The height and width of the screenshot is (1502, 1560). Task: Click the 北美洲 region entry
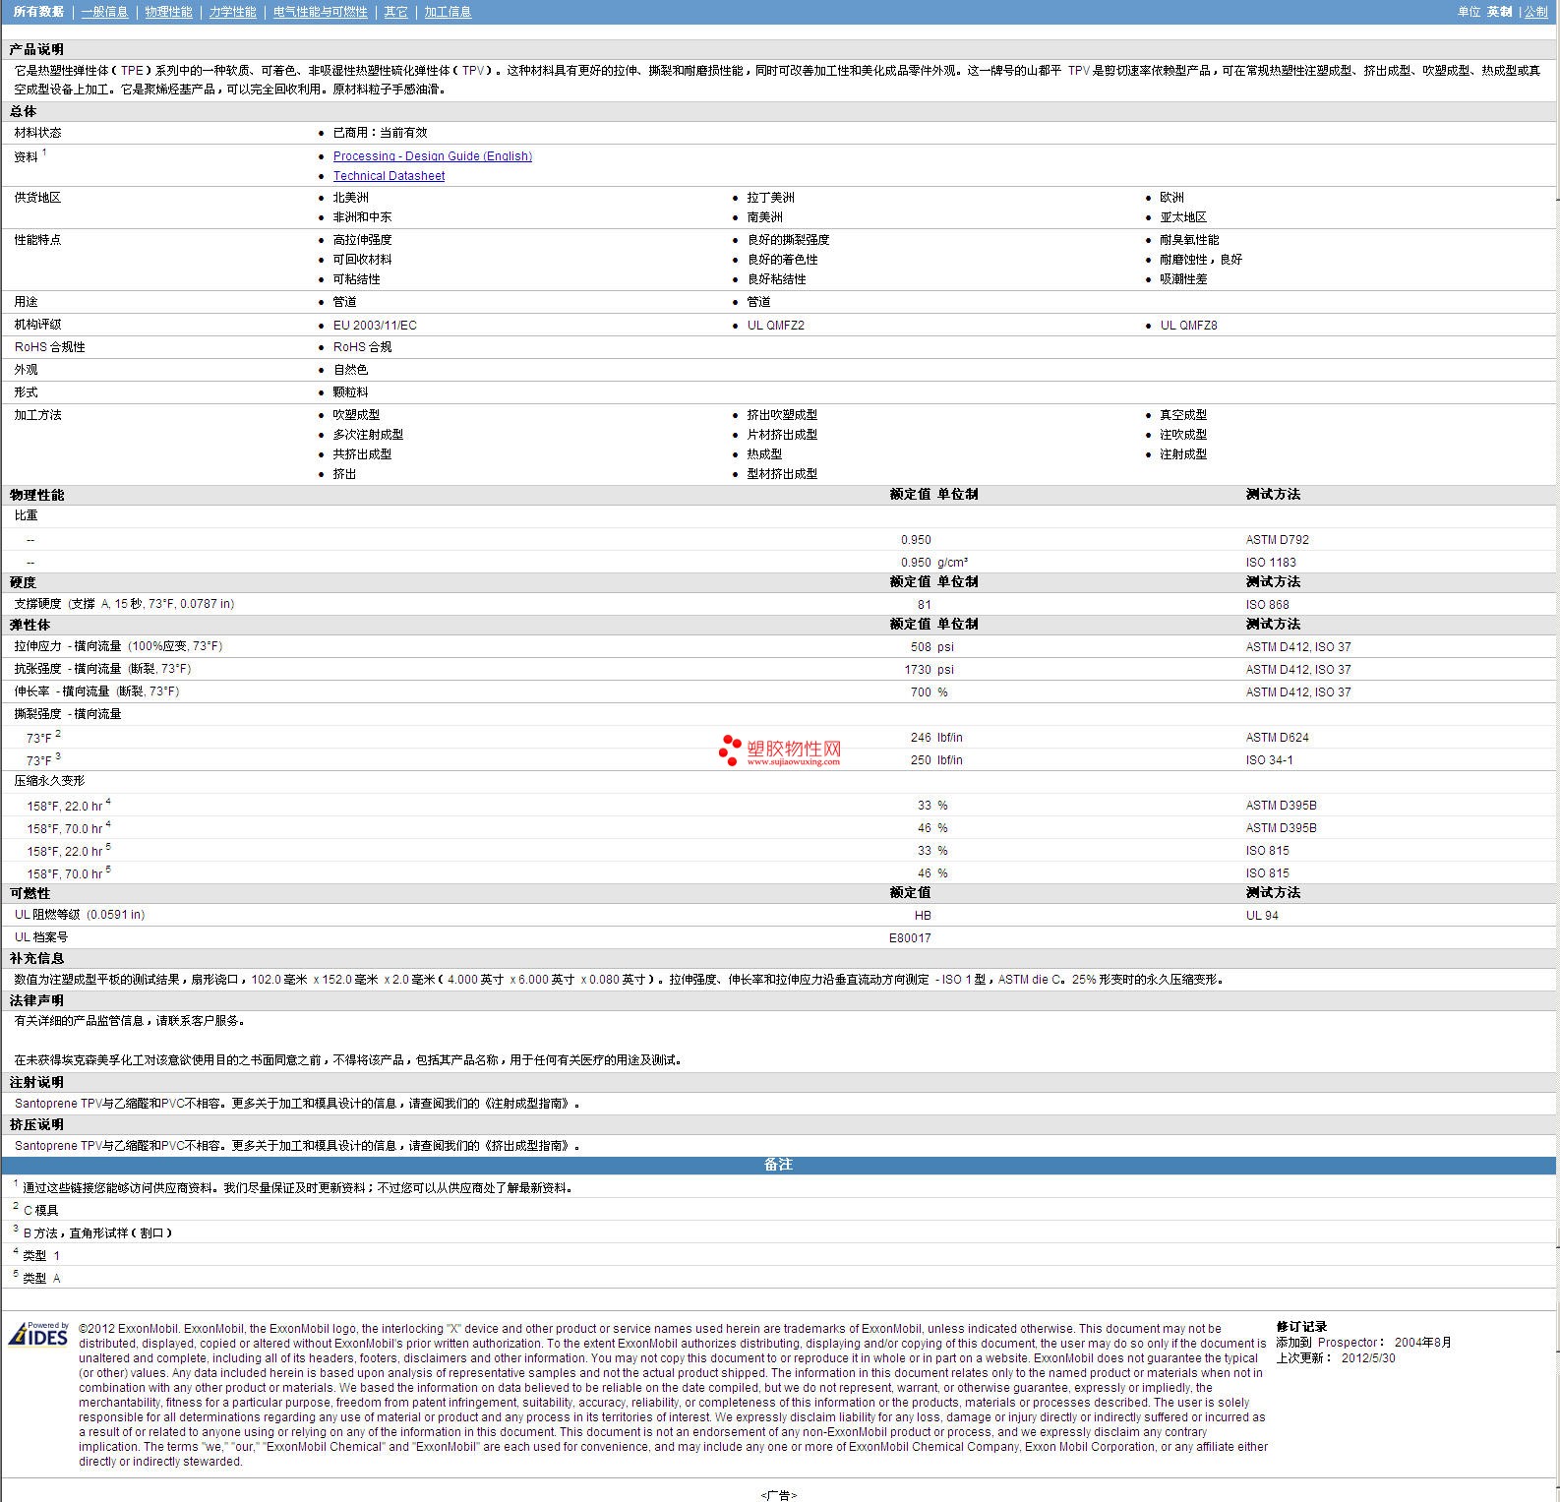pos(350,198)
